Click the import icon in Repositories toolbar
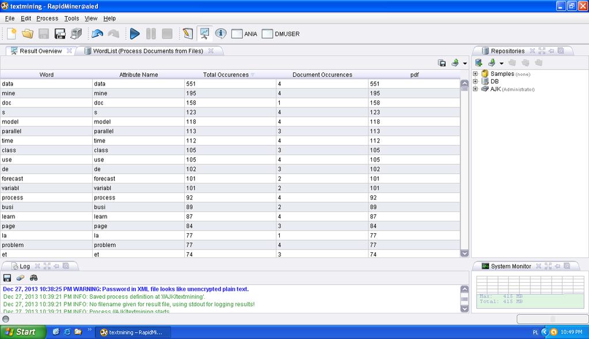 tap(492, 63)
